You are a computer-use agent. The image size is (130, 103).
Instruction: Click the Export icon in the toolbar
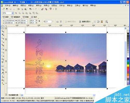46,9
